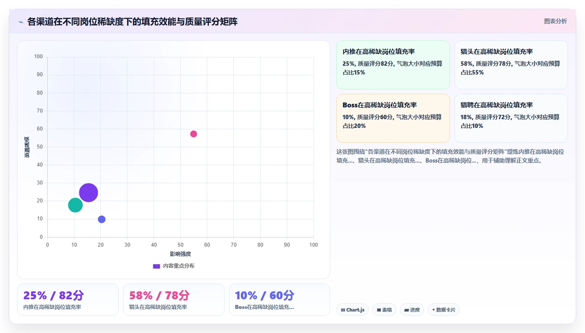Image resolution: width=585 pixels, height=333 pixels.
Task: Click the summary paragraph under the cards
Action: click(x=451, y=156)
